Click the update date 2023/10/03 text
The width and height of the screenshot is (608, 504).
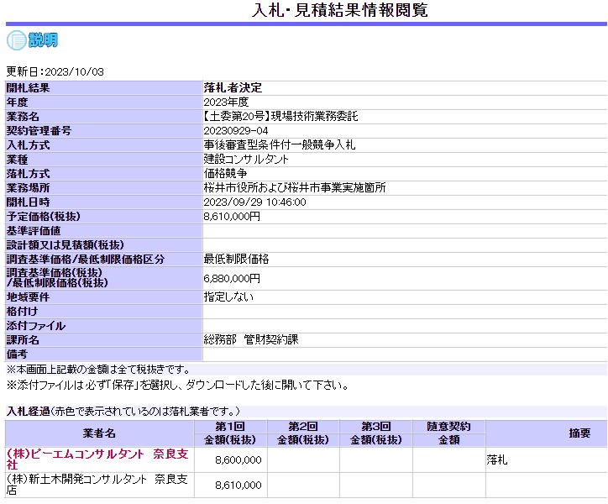[55, 72]
